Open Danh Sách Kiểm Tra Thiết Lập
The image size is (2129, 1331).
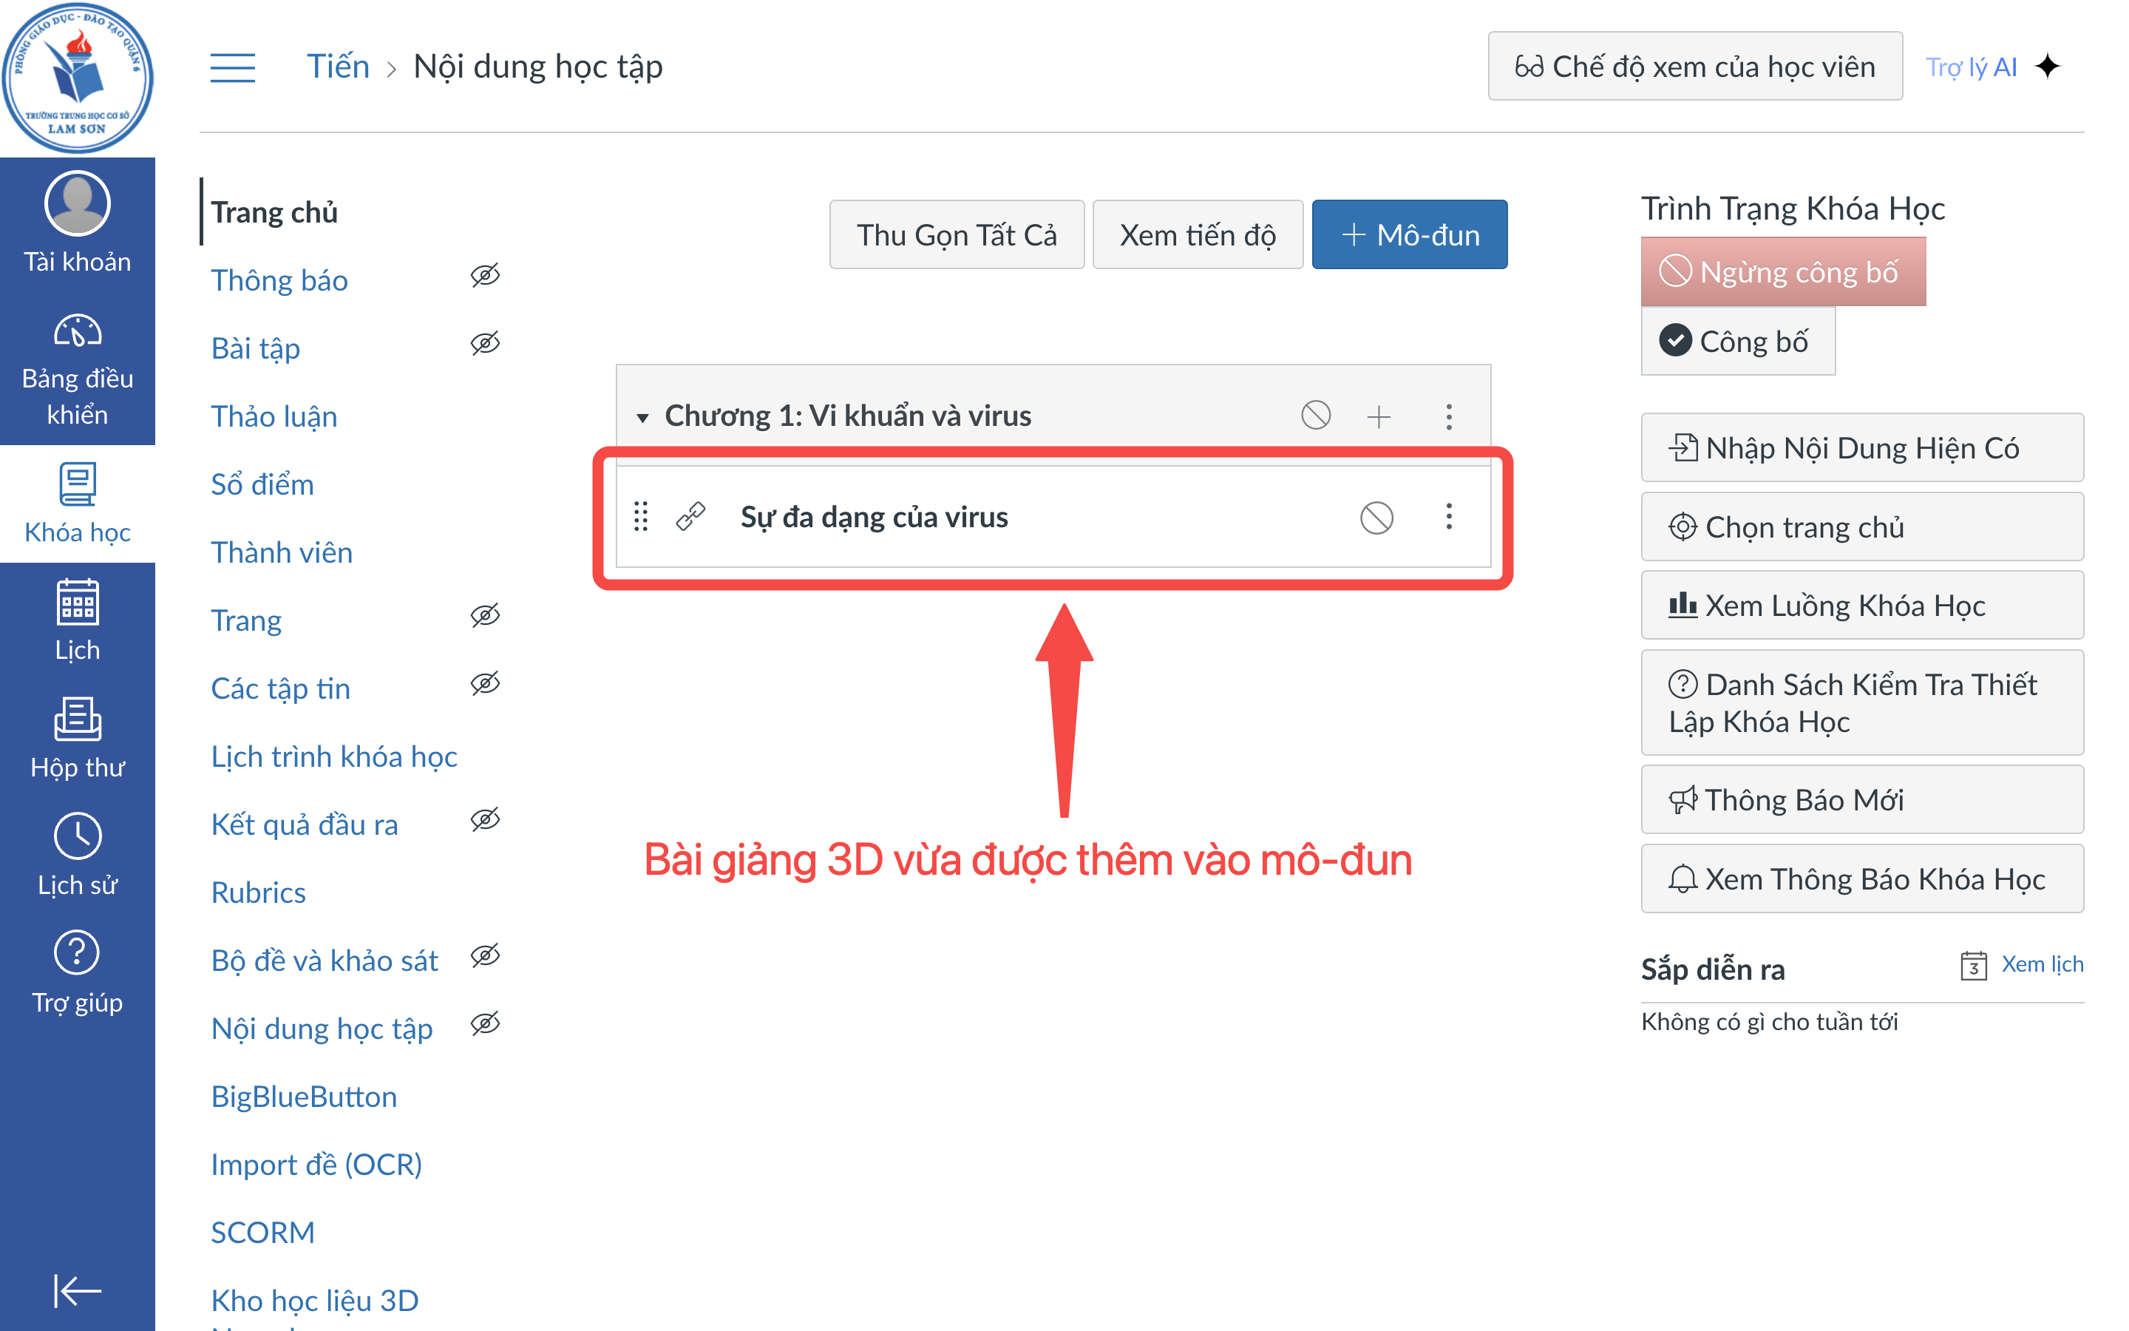coord(1861,702)
